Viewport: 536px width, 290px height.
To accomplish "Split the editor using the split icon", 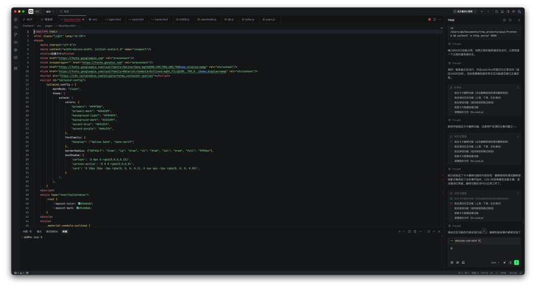I will [x=434, y=19].
